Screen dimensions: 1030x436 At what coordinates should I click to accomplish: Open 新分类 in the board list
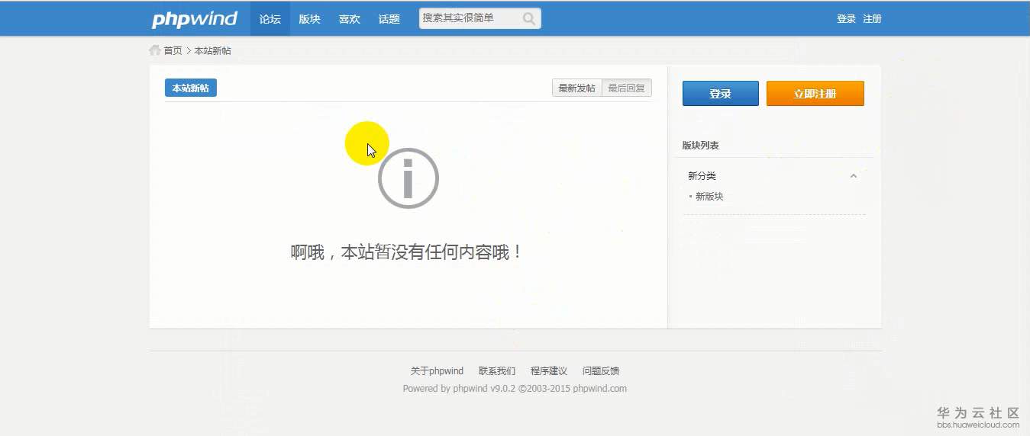(702, 176)
